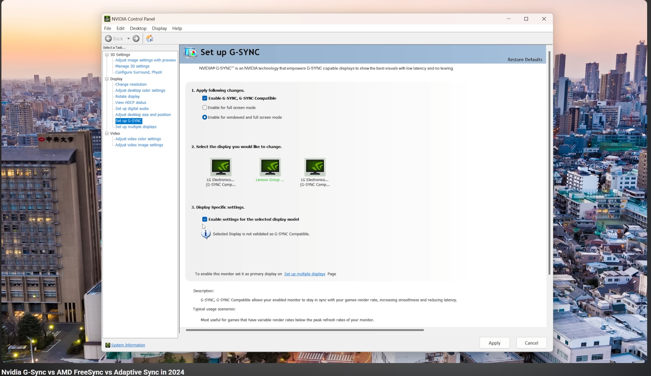The width and height of the screenshot is (651, 376).
Task: Open Adjust video color settings
Action: click(138, 139)
